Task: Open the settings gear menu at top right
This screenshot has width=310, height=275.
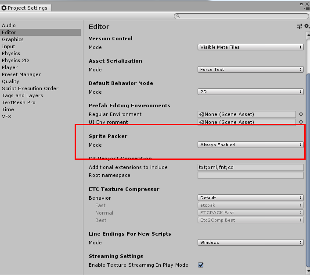Action: (x=306, y=26)
